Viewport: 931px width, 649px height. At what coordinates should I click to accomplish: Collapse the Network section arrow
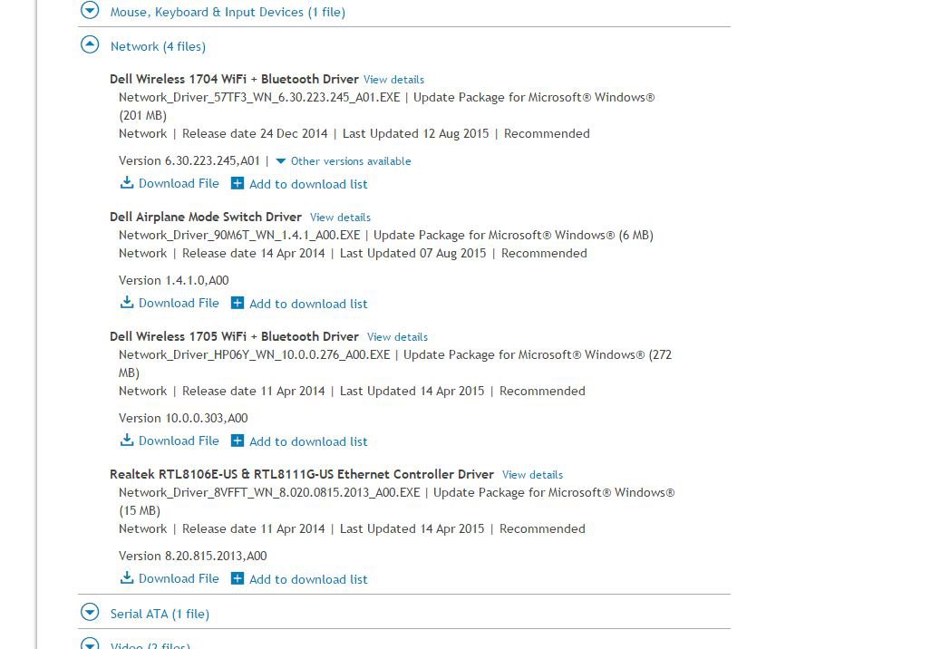click(x=90, y=44)
